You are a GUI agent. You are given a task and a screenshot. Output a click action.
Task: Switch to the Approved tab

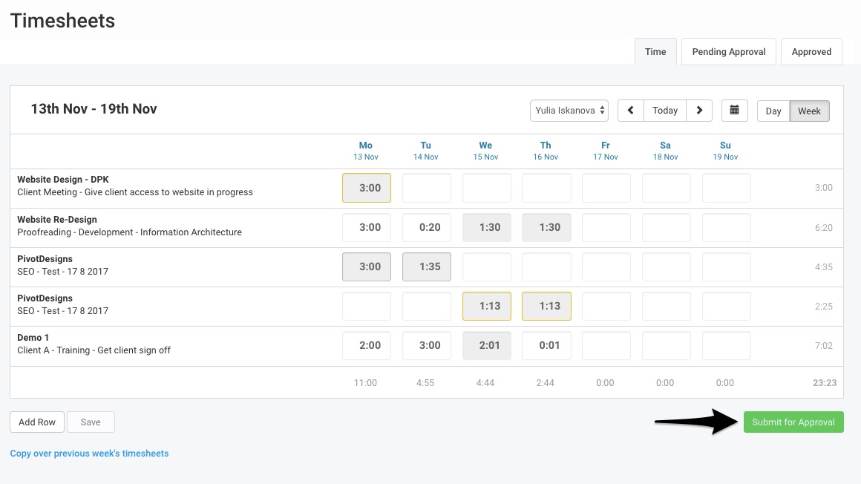pyautogui.click(x=811, y=51)
